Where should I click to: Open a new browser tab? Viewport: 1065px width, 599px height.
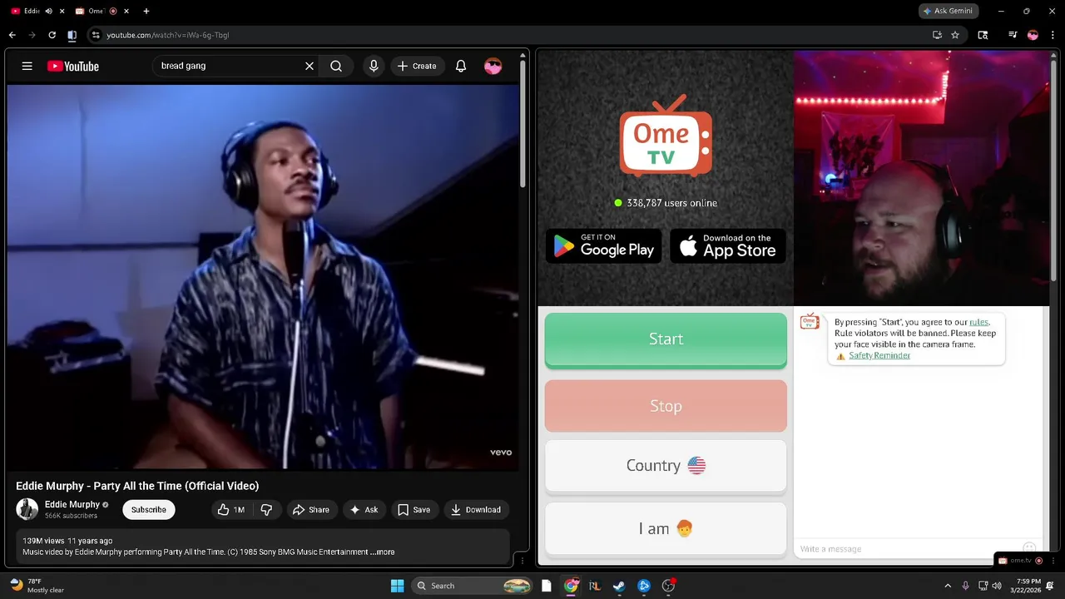(146, 11)
